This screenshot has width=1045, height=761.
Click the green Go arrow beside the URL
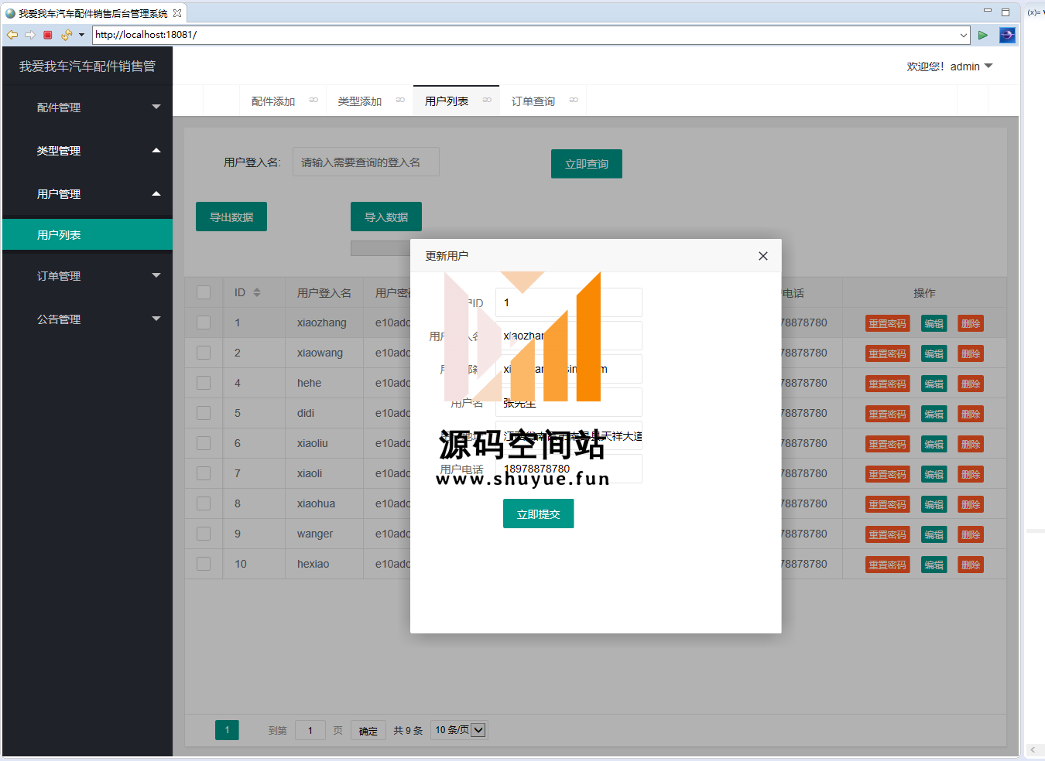click(x=982, y=35)
